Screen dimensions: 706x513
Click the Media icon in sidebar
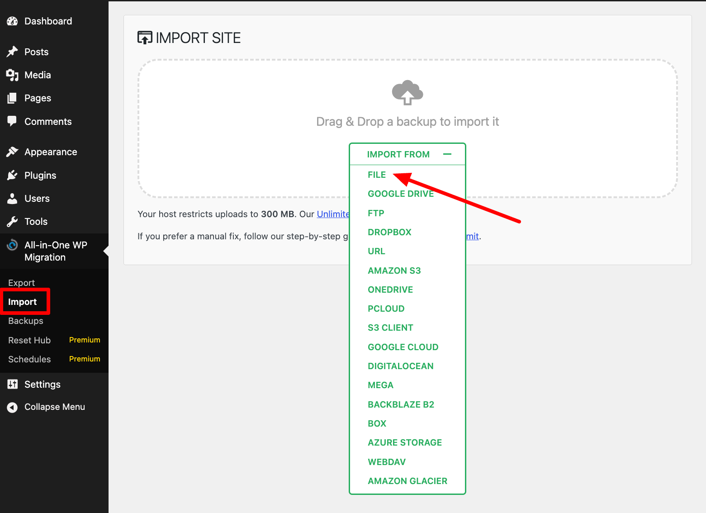coord(12,75)
